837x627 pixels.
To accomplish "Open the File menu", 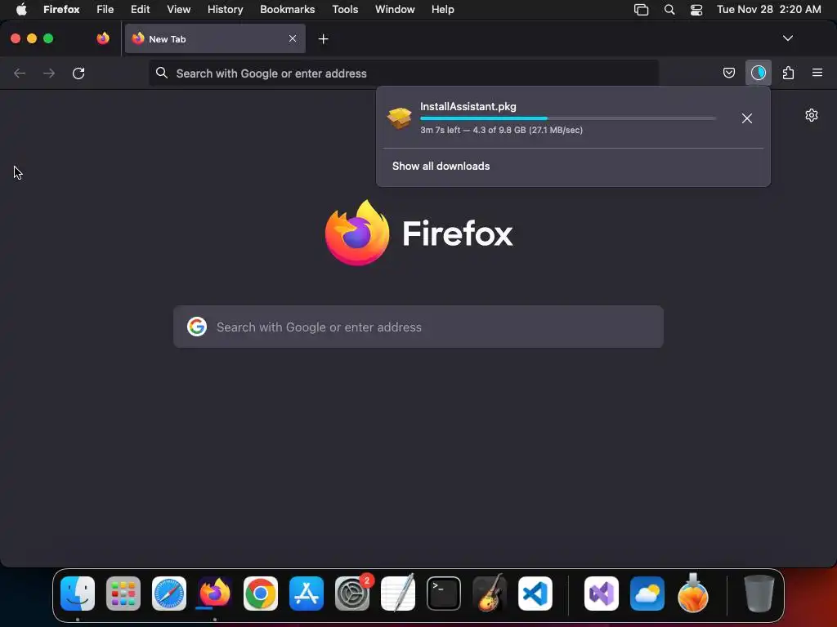I will click(105, 10).
